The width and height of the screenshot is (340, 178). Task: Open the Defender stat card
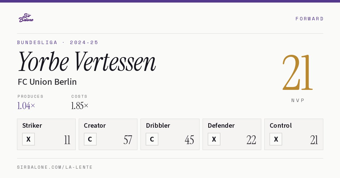pyautogui.click(x=232, y=134)
